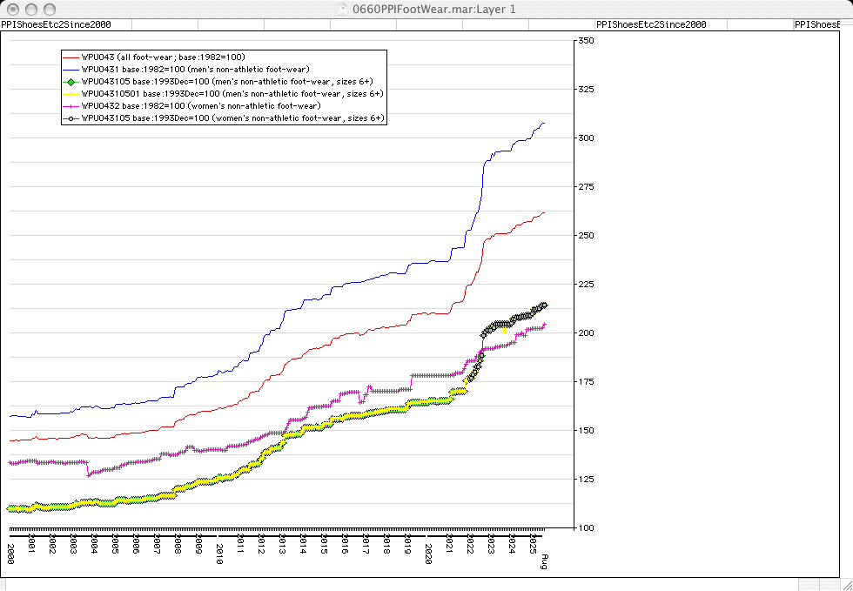Select the middle PPIShoesEtc2Since2000 column header
Viewport: 853px width, 591px height.
[649, 24]
